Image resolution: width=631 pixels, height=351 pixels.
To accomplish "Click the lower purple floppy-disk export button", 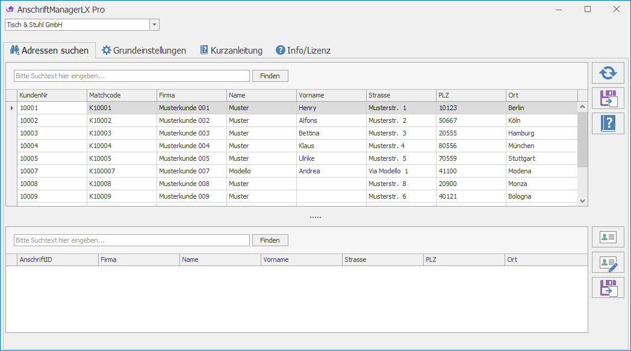I will 608,288.
